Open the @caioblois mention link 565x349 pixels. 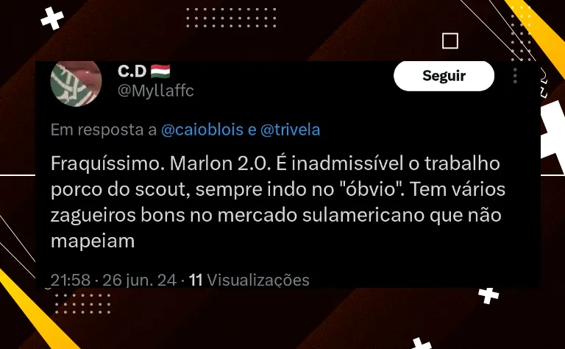(202, 130)
